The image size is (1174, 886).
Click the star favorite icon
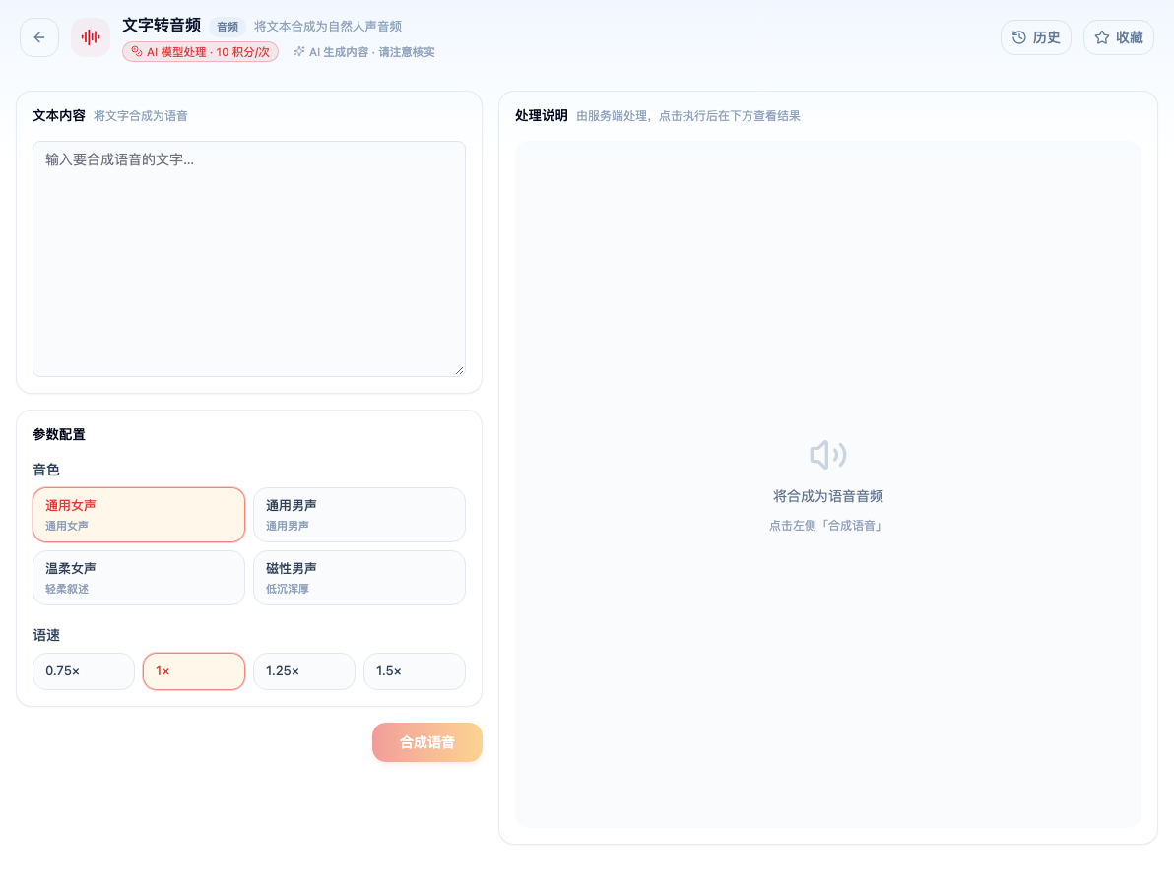click(x=1102, y=37)
